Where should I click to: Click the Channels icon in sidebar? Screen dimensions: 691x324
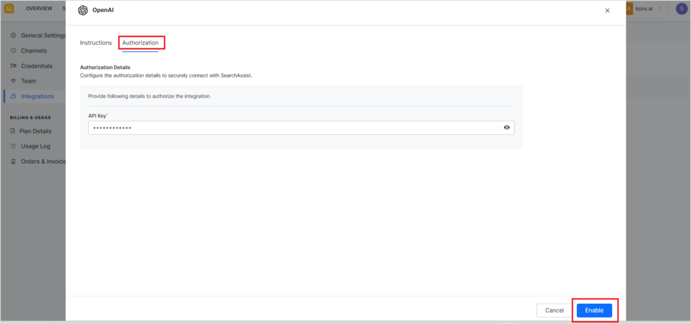coord(14,51)
